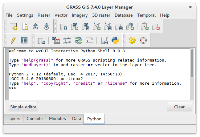This screenshot has width=200, height=137.
Task: Click the "credits" text in shell
Action: click(84, 83)
